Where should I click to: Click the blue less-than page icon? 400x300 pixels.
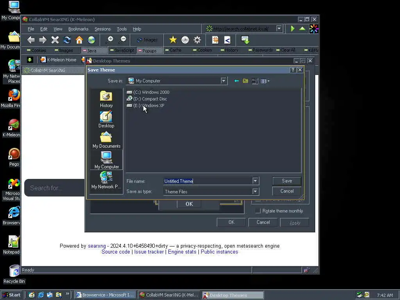point(227,40)
